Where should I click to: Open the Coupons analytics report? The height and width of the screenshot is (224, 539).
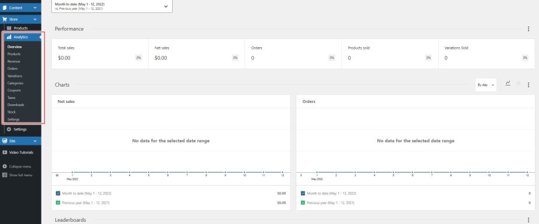pyautogui.click(x=14, y=90)
